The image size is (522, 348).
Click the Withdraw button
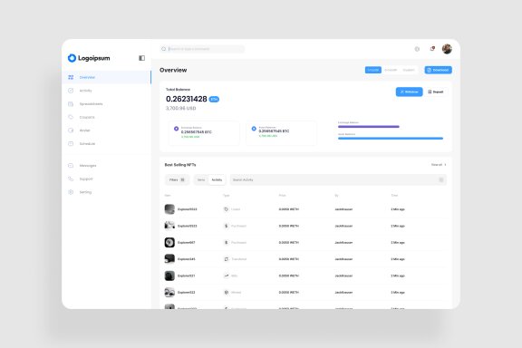[x=409, y=92]
